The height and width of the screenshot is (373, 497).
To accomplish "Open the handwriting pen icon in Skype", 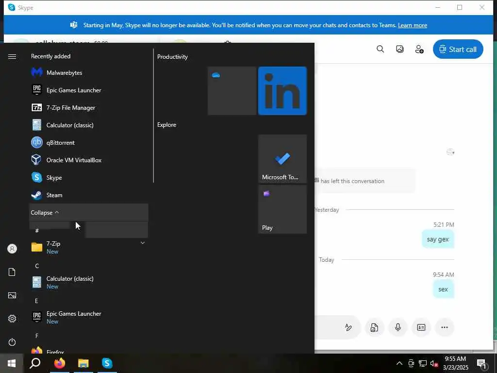I will [x=348, y=327].
